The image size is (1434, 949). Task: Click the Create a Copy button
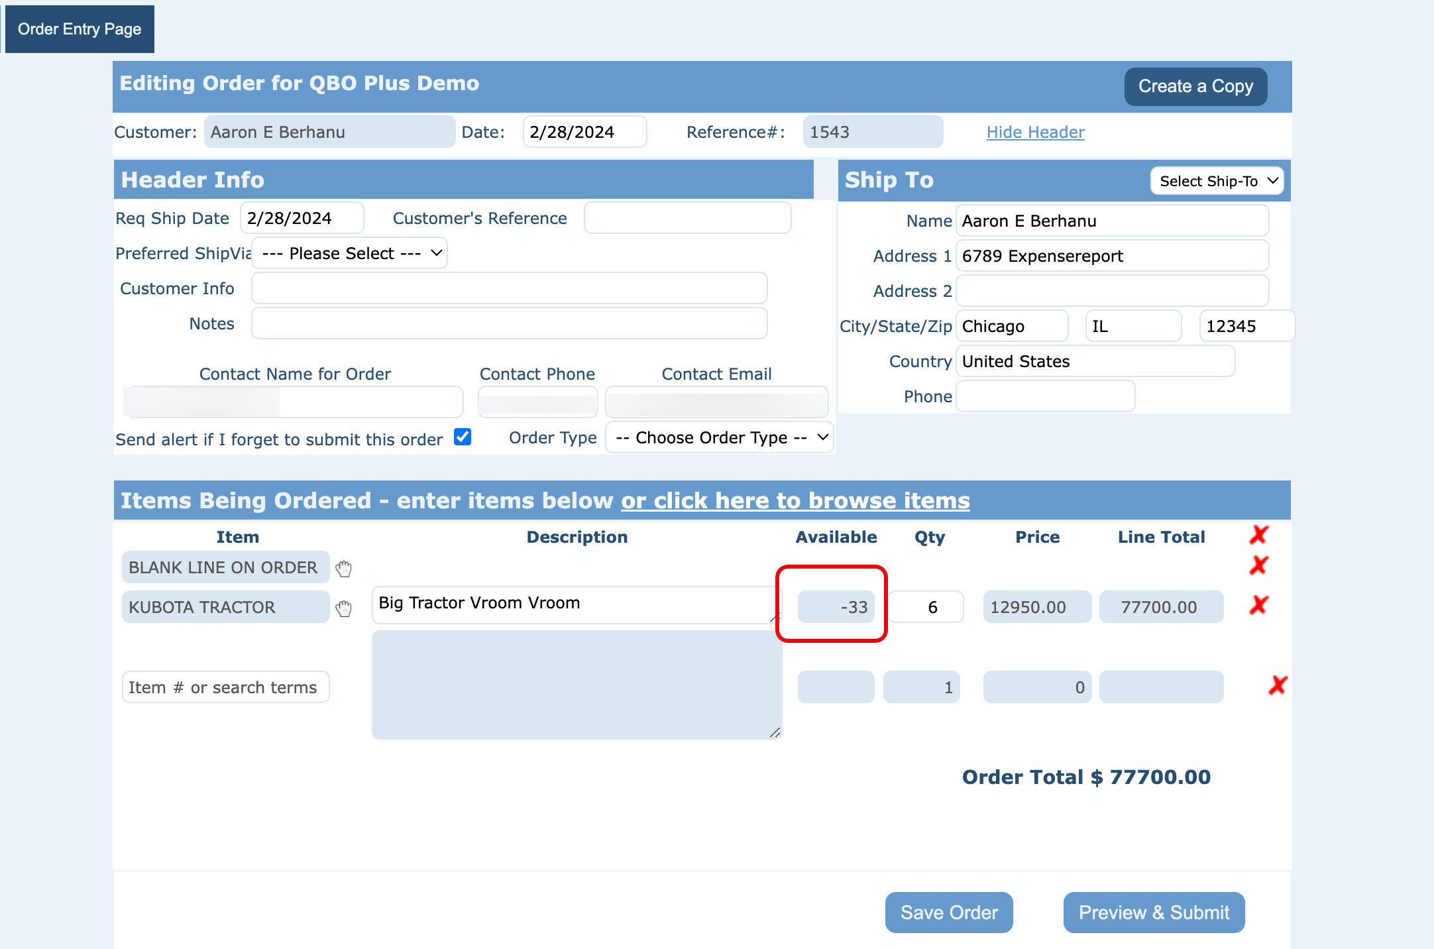1195,86
